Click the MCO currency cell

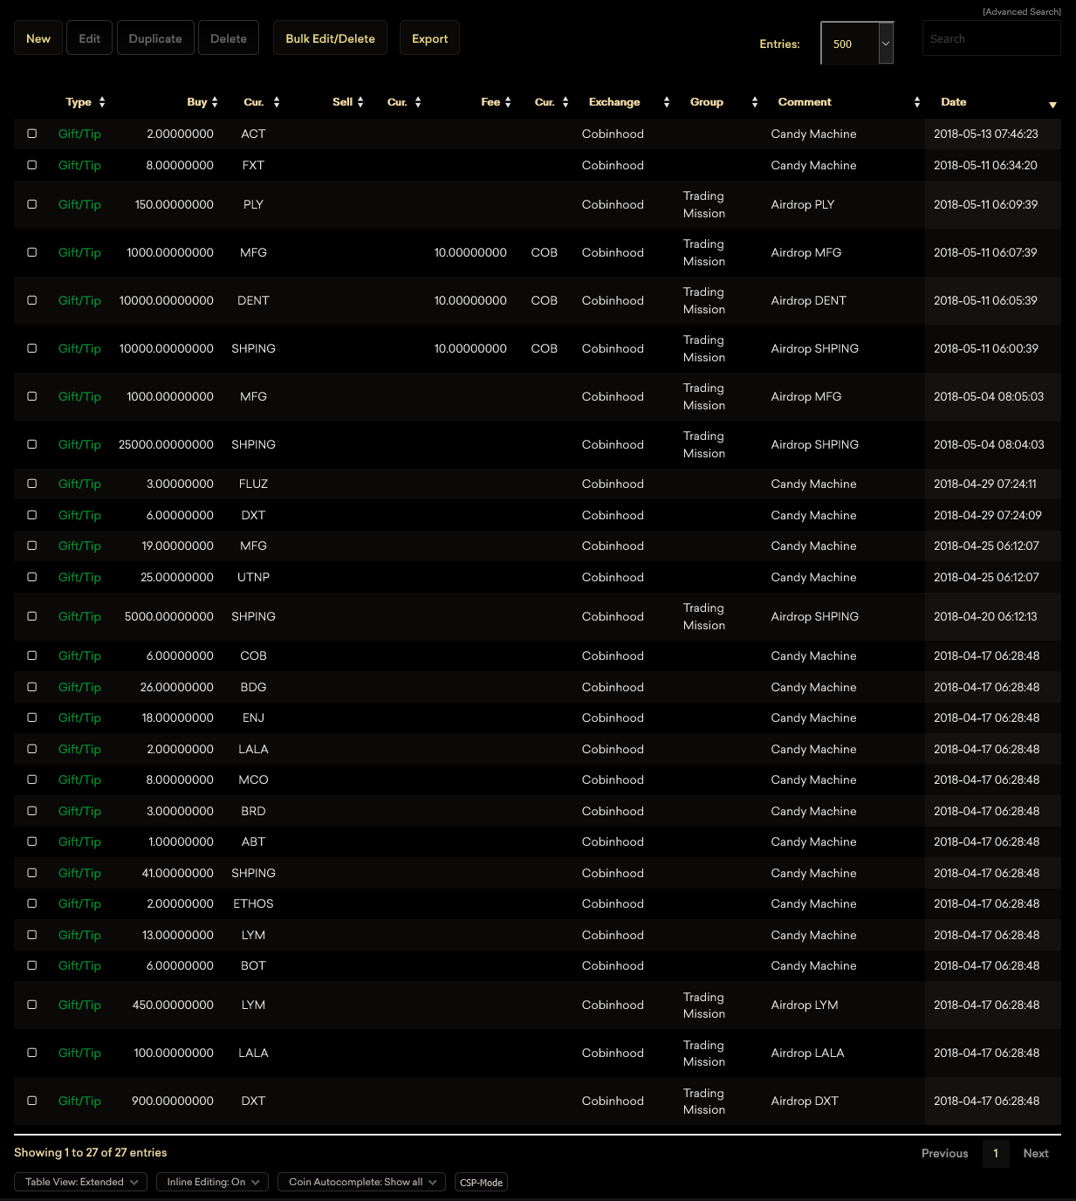(253, 779)
